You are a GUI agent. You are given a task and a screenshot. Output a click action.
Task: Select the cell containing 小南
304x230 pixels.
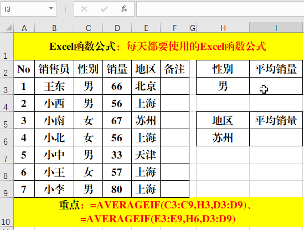pos(54,120)
